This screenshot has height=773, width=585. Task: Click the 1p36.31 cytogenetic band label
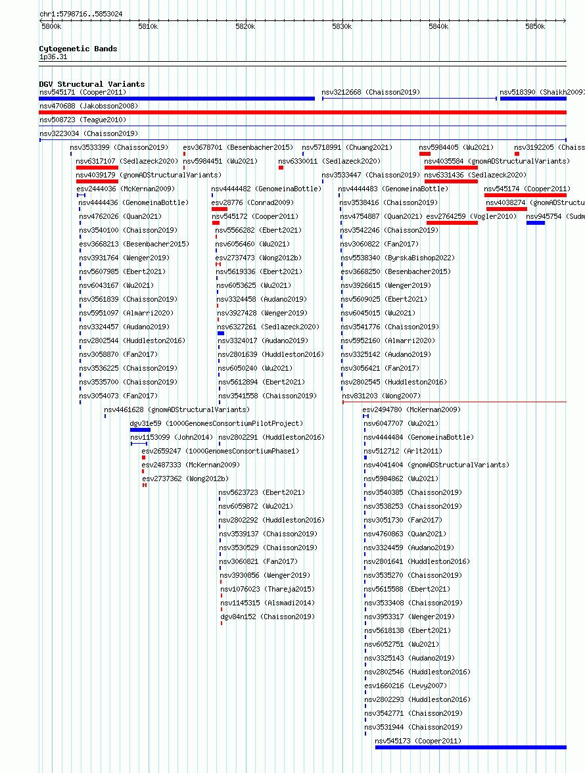coord(53,57)
